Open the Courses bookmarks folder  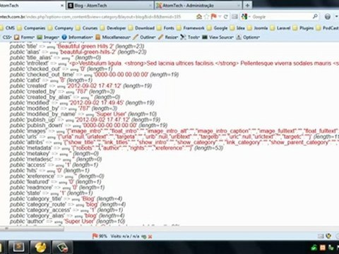point(87,28)
